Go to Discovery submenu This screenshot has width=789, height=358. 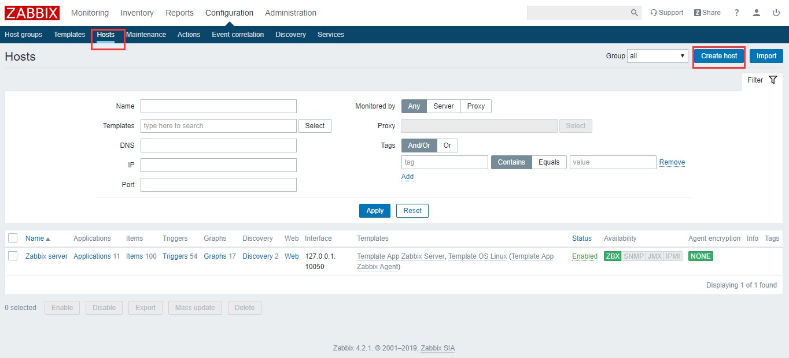(290, 35)
